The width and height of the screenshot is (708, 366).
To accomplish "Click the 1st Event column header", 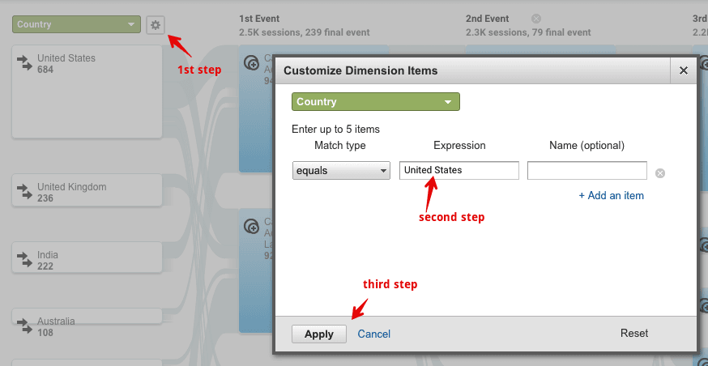I will (259, 19).
